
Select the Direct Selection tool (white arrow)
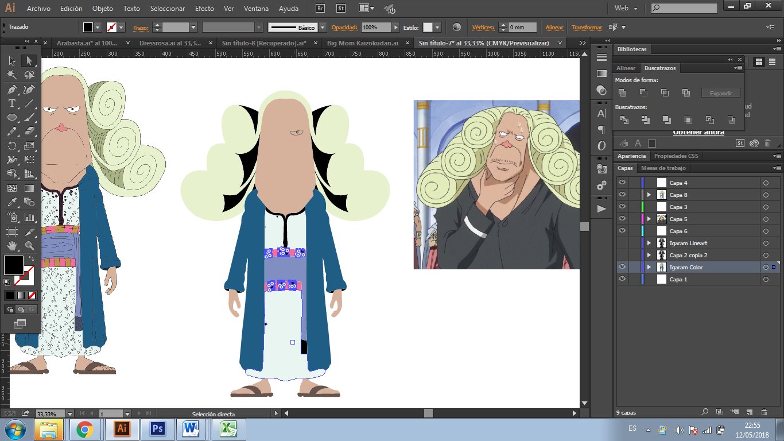[29, 61]
